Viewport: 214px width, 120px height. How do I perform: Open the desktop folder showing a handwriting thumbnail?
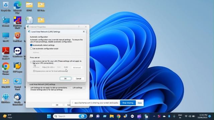[29, 7]
